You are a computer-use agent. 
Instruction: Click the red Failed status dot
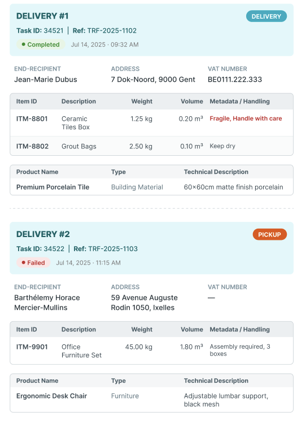point(24,262)
